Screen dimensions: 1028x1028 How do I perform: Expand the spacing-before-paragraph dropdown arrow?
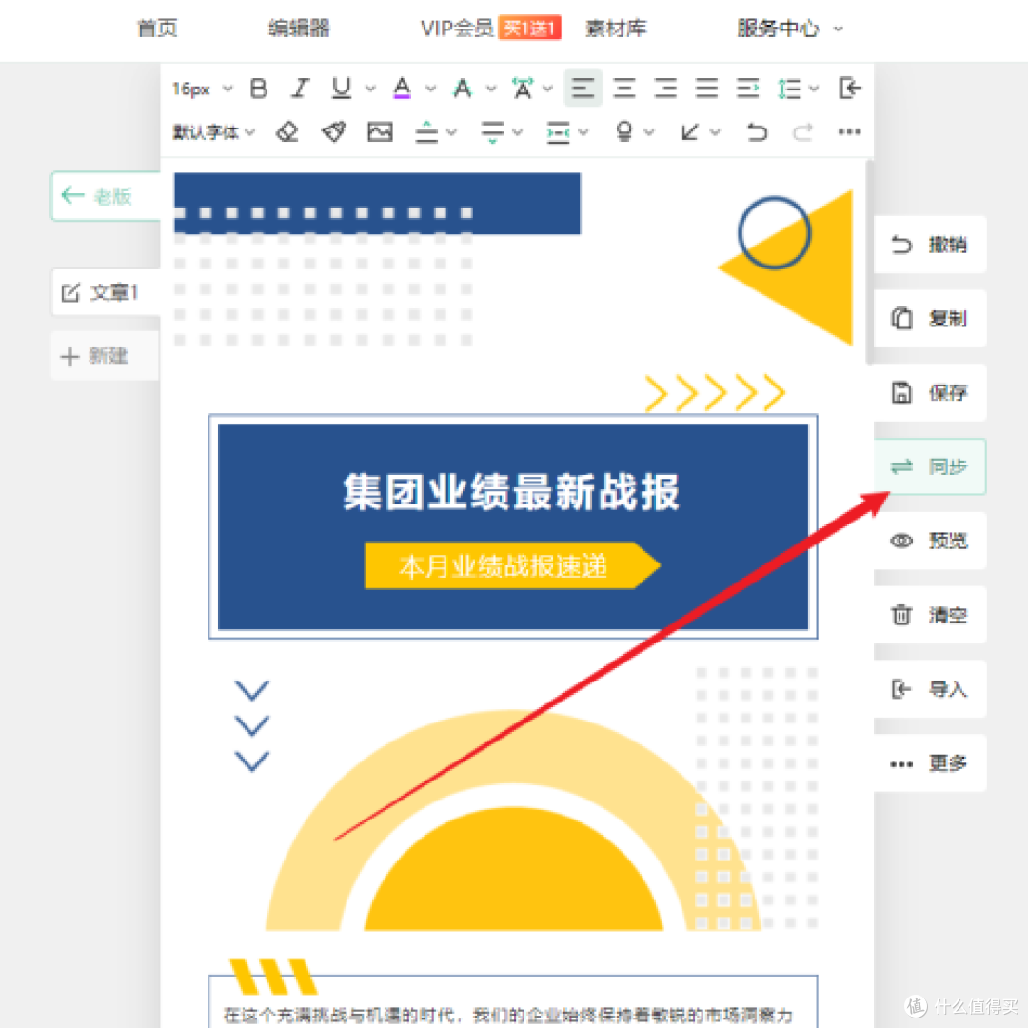(452, 133)
